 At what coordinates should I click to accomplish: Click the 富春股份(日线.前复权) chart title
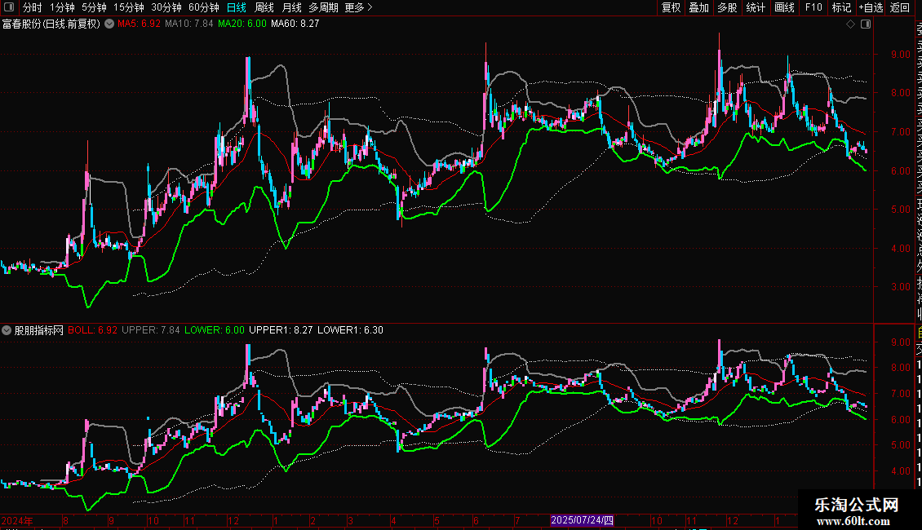(x=51, y=24)
